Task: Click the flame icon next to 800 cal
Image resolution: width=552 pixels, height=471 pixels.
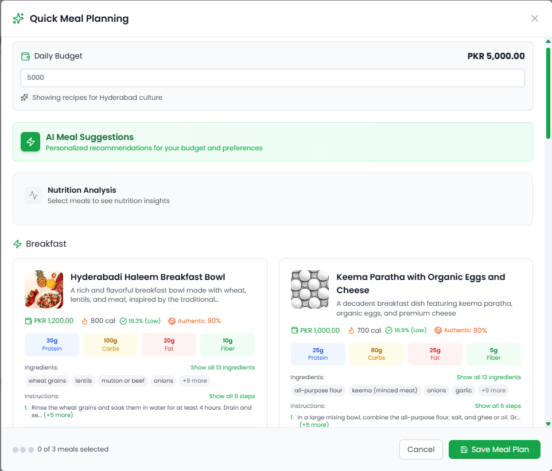Action: click(84, 321)
